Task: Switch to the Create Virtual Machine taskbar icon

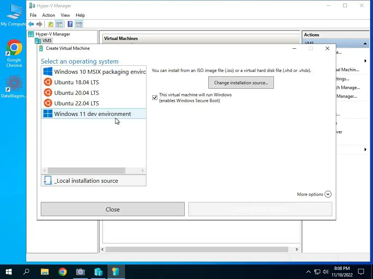Action: [x=116, y=272]
